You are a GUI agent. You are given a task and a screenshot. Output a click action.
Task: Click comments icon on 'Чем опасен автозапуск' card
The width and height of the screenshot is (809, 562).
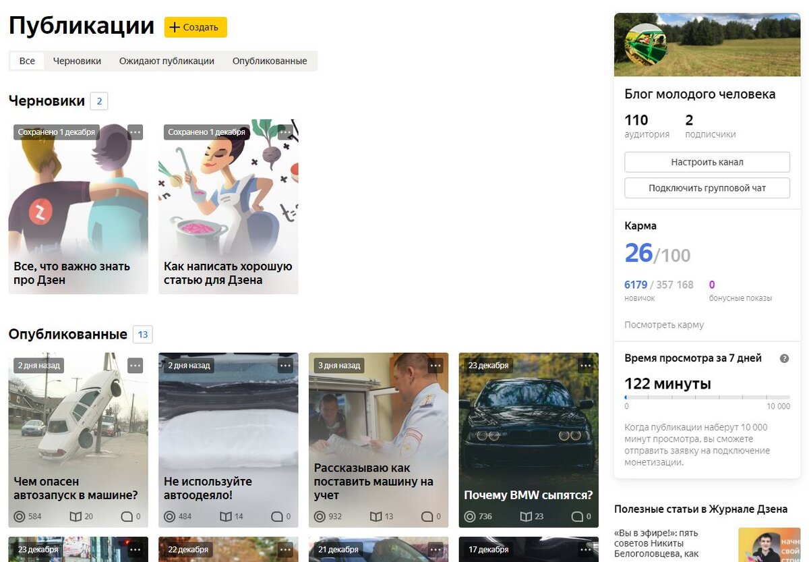click(127, 517)
